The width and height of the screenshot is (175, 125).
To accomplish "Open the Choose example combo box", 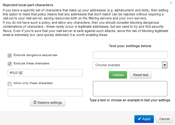I will (130, 65).
